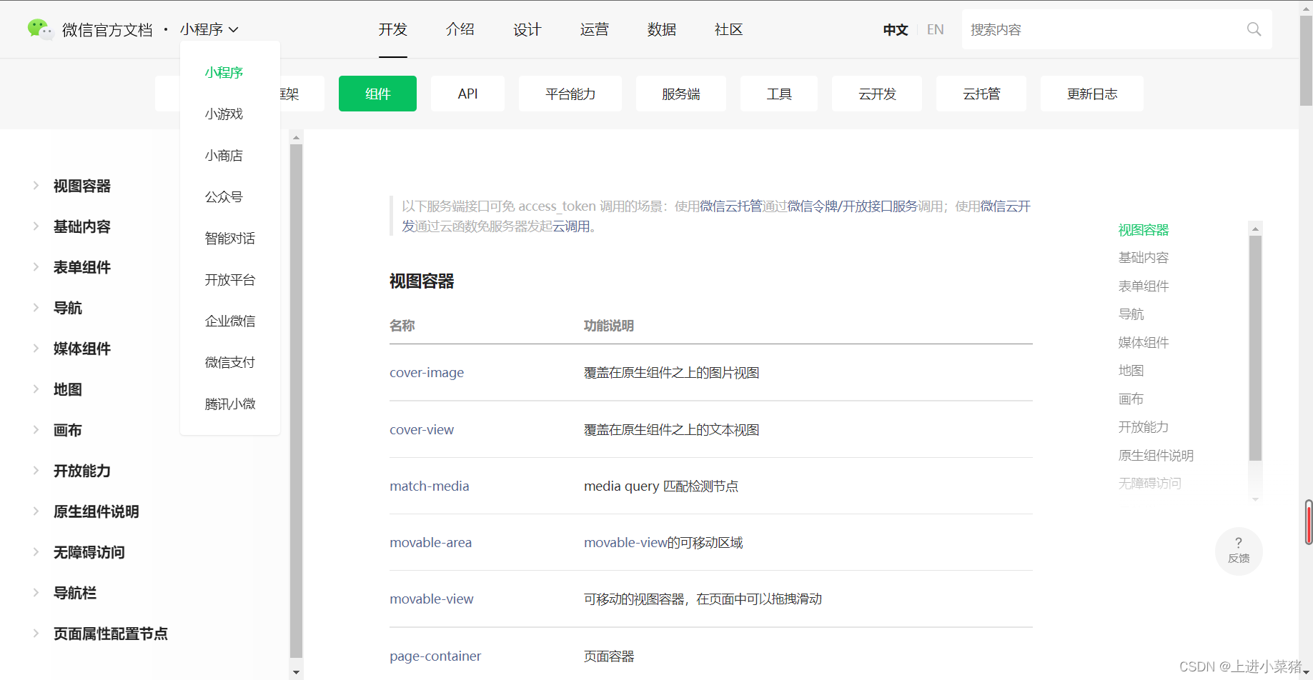The width and height of the screenshot is (1313, 680).
Task: Open the movable-view component link
Action: [x=432, y=599]
